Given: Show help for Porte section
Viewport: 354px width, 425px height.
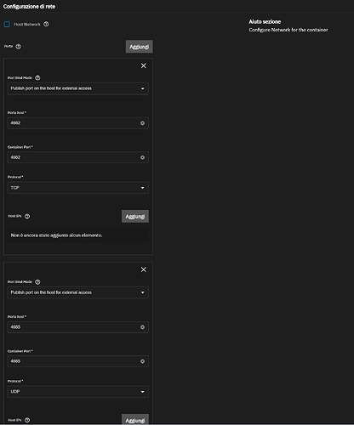Looking at the screenshot, I should pyautogui.click(x=18, y=47).
